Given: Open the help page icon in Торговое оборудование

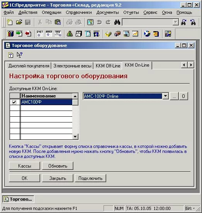Looking at the screenshot, I should point(11,55).
